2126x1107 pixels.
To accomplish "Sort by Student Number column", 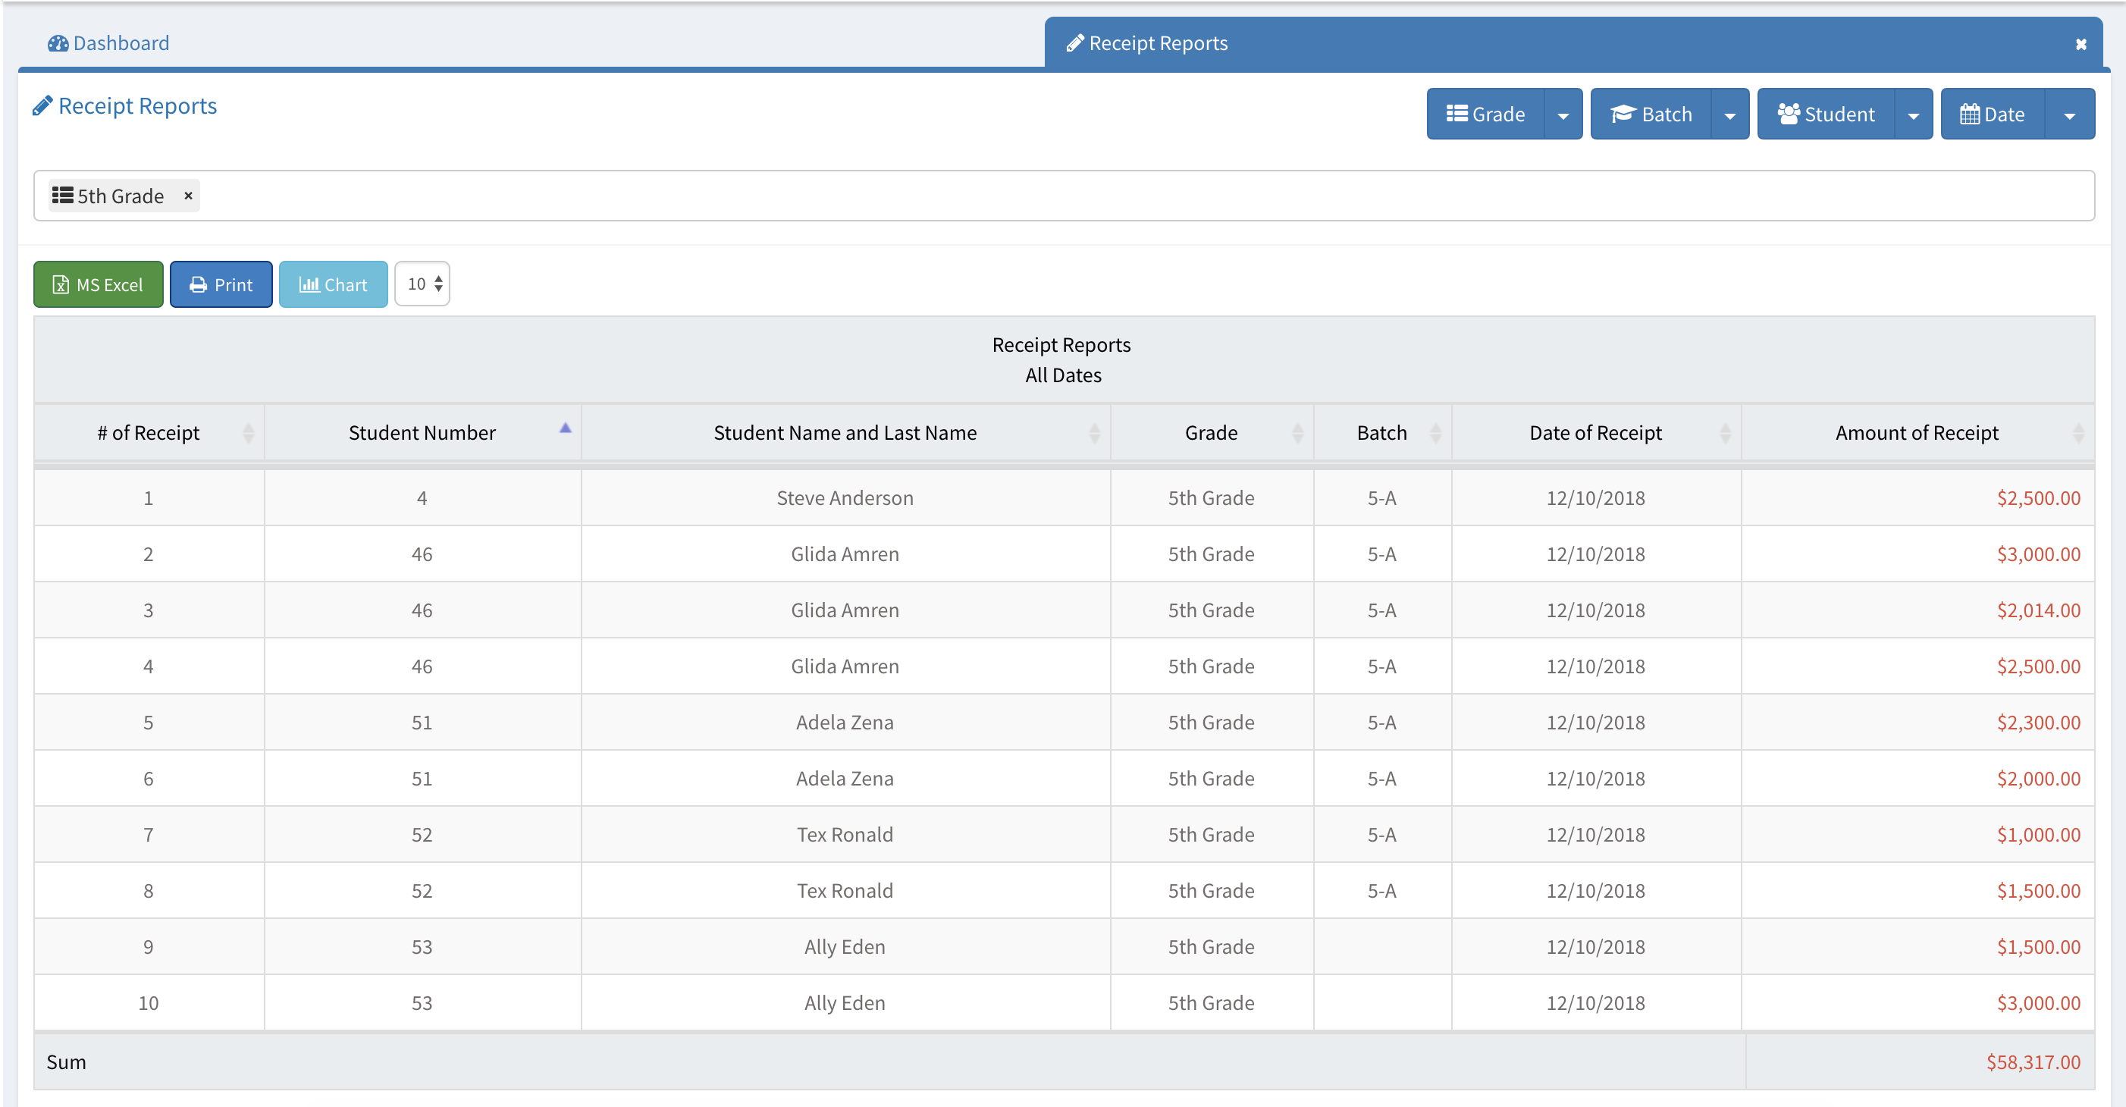I will click(422, 432).
